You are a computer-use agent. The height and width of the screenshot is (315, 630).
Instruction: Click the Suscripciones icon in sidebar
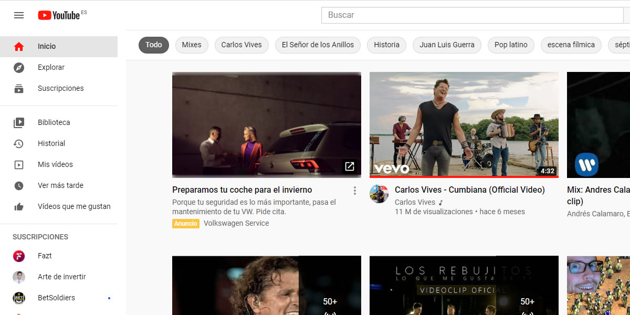[x=19, y=88]
